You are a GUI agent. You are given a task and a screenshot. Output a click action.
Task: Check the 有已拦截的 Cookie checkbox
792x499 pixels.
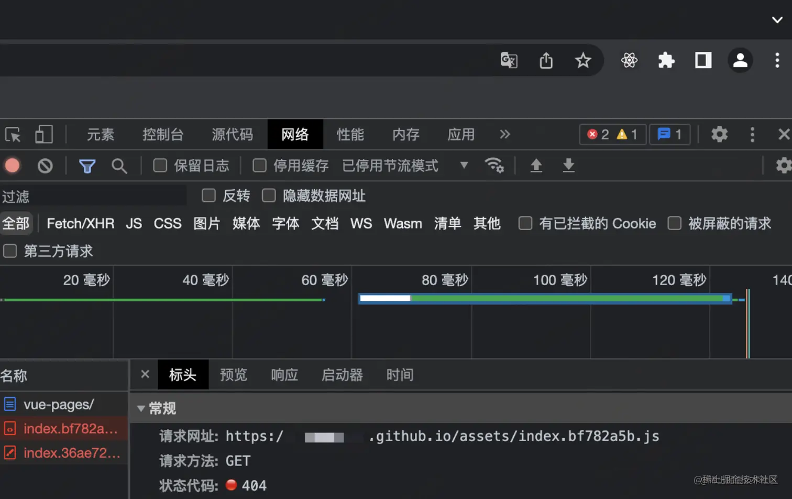point(525,223)
